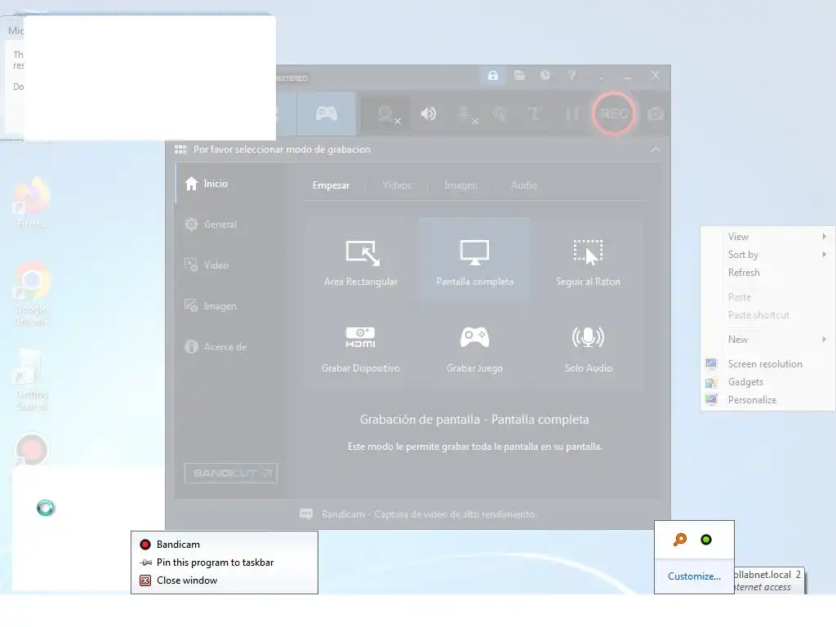The width and height of the screenshot is (836, 627).
Task: Choose Pin this program to taskbar
Action: coord(225,563)
